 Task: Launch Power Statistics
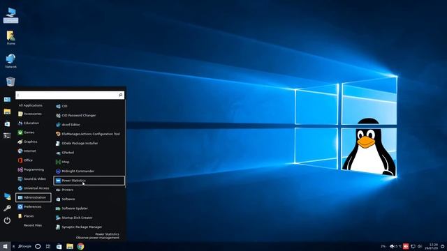pos(89,181)
